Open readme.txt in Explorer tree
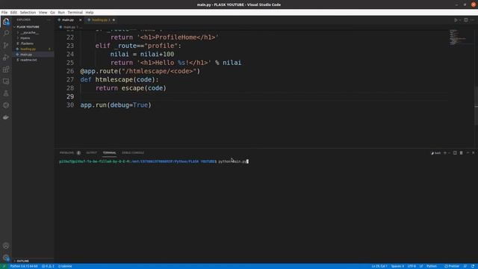 (x=28, y=60)
